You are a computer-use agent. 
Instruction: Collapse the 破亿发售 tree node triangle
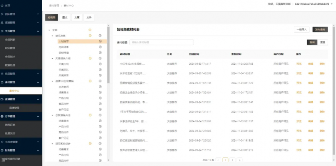52,36
